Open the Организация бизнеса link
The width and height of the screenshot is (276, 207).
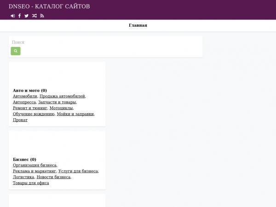pyautogui.click(x=34, y=165)
